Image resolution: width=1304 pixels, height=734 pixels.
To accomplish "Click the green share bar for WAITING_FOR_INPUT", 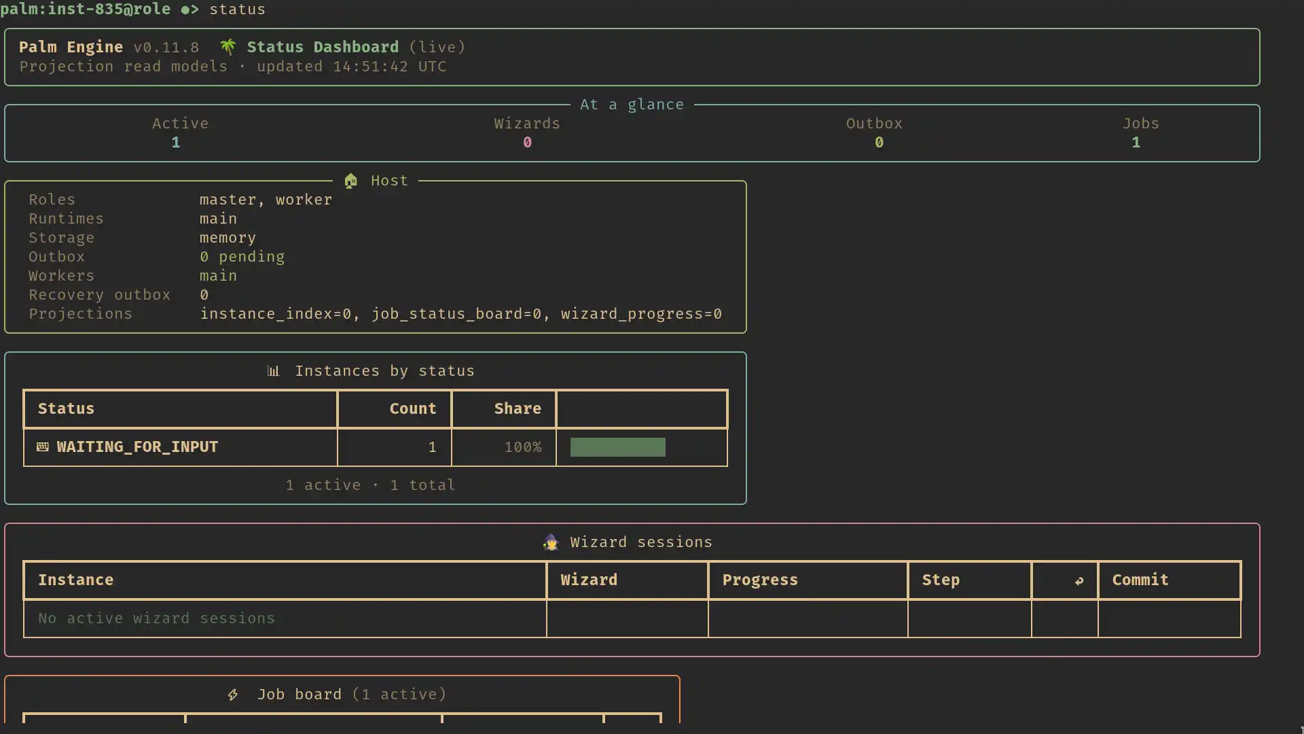I will [618, 447].
